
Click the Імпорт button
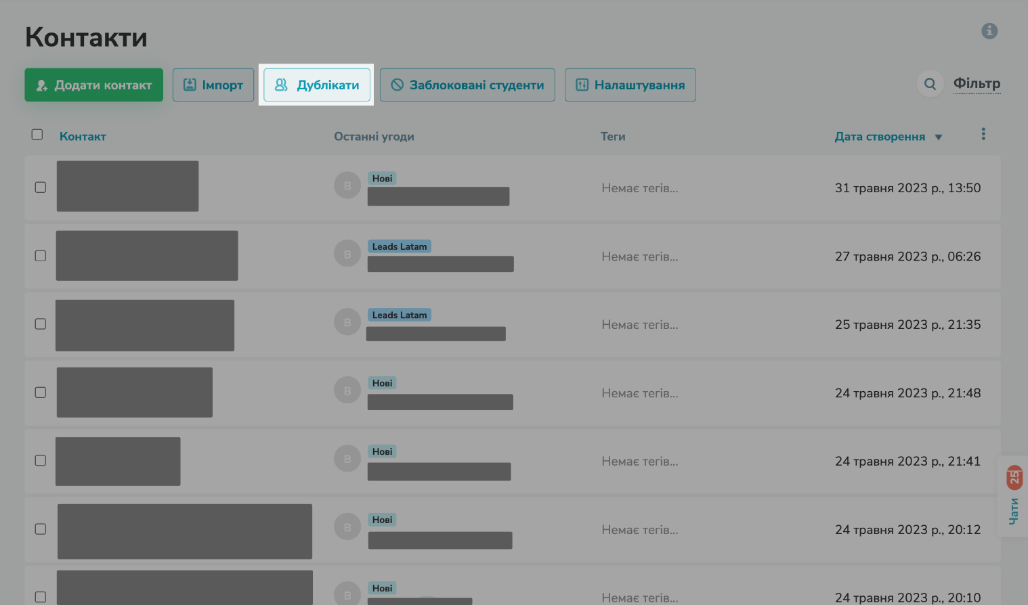213,85
